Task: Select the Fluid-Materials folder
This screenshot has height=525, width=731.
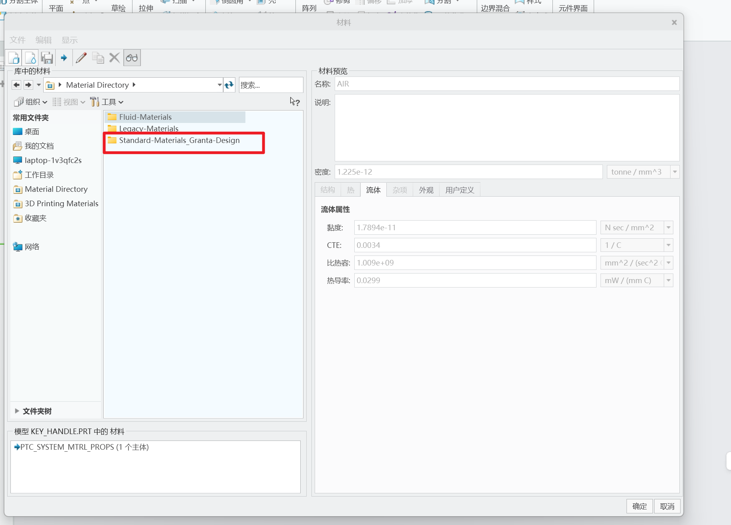Action: click(x=175, y=117)
